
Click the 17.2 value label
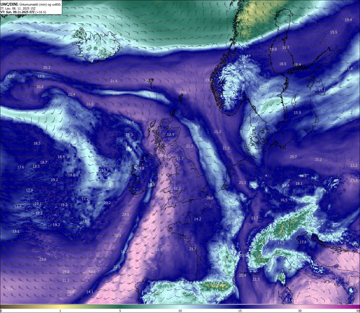point(85,199)
